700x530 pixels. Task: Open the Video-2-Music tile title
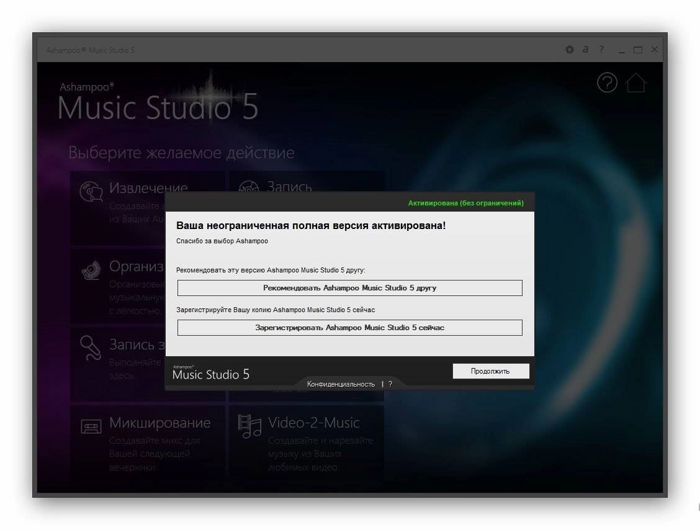tap(314, 423)
